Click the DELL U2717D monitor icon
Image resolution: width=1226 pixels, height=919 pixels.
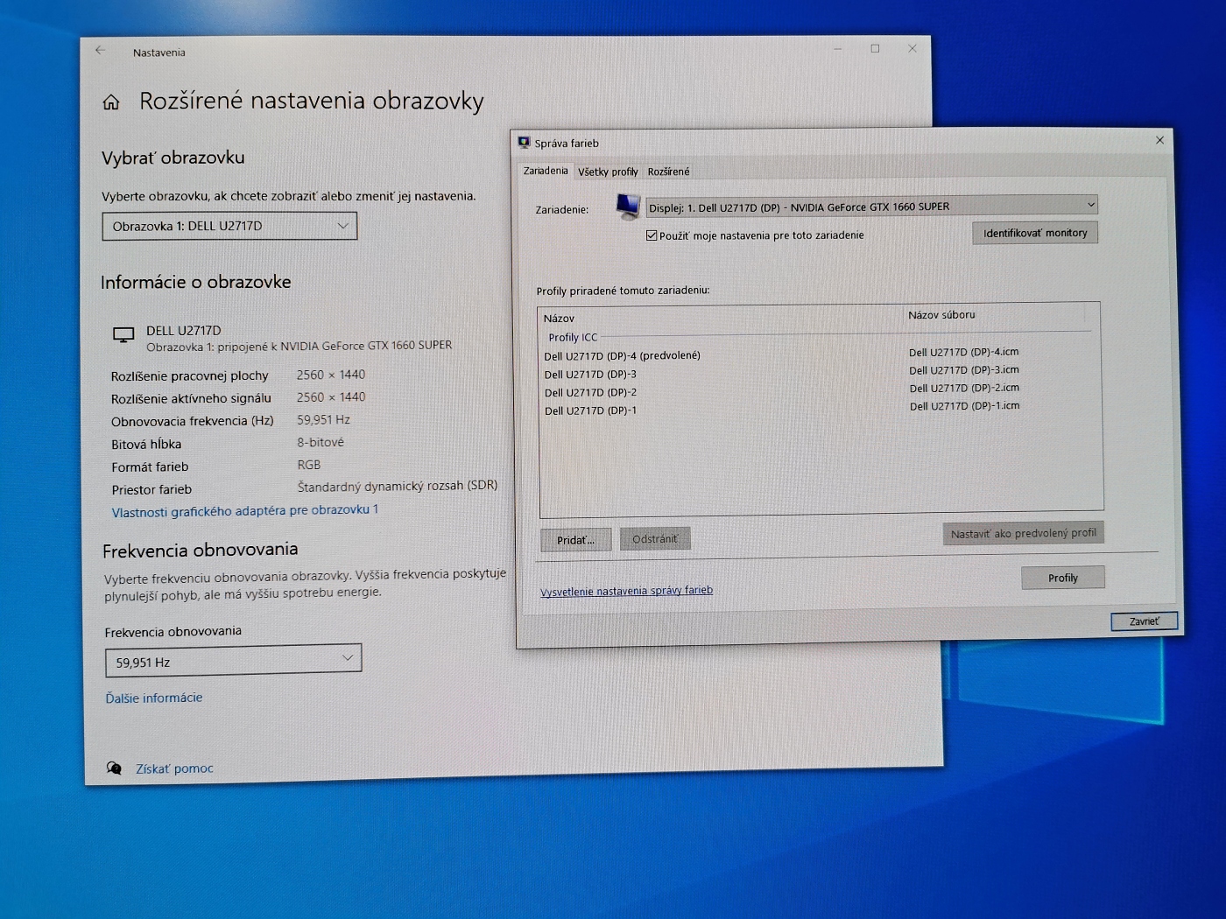(x=123, y=335)
